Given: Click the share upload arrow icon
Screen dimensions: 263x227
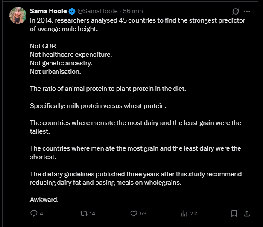Looking at the screenshot, I should click(x=247, y=213).
